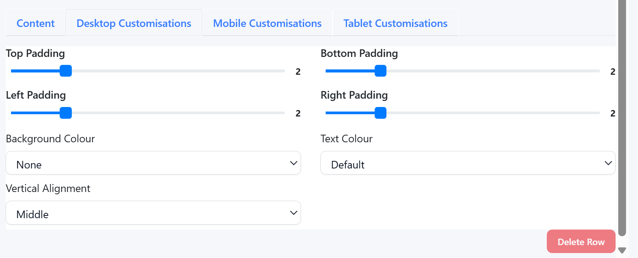Click the Right Padding slider handle
This screenshot has height=258, width=638.
pos(380,113)
